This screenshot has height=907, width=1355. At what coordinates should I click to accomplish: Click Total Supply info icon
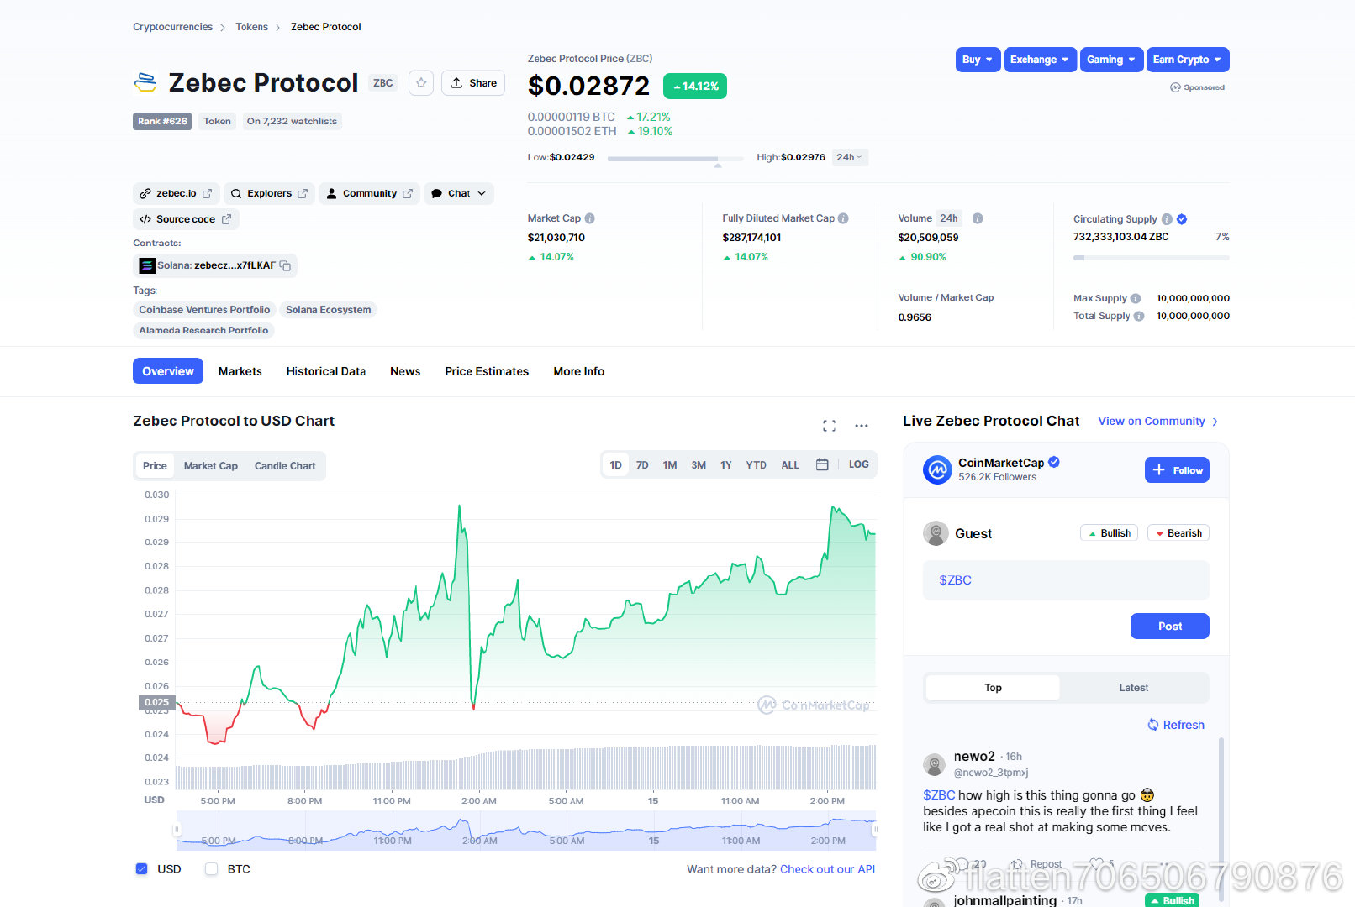[x=1139, y=317]
